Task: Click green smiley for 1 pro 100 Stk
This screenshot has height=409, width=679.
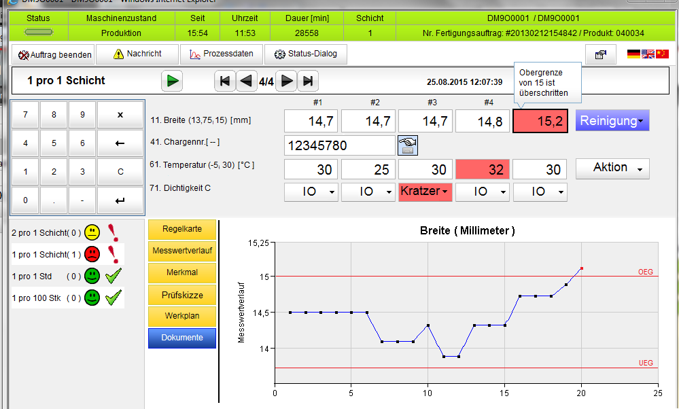Action: tap(92, 298)
